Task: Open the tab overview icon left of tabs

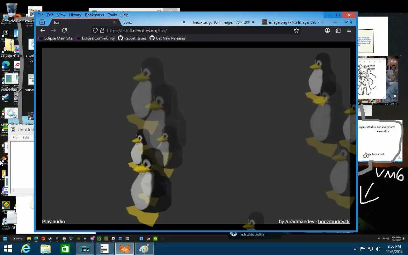Action: (42, 22)
